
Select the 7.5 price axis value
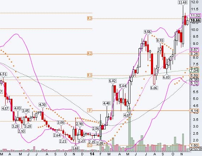[195, 64]
